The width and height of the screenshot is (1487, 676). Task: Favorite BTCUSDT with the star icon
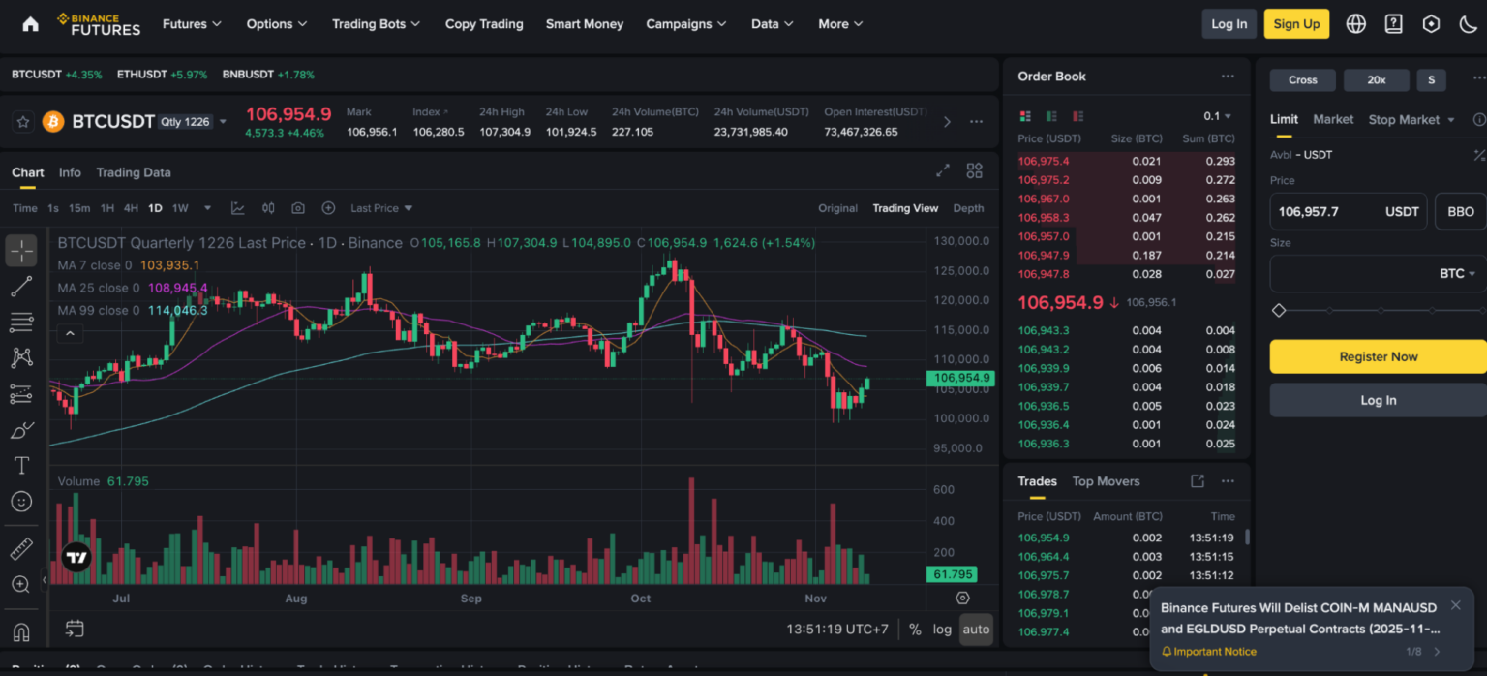tap(22, 122)
